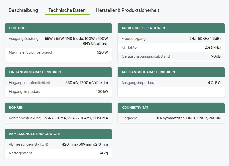Screen dimensions: 229x166
Task: Click the 100 kΩ value
Action: point(102,92)
